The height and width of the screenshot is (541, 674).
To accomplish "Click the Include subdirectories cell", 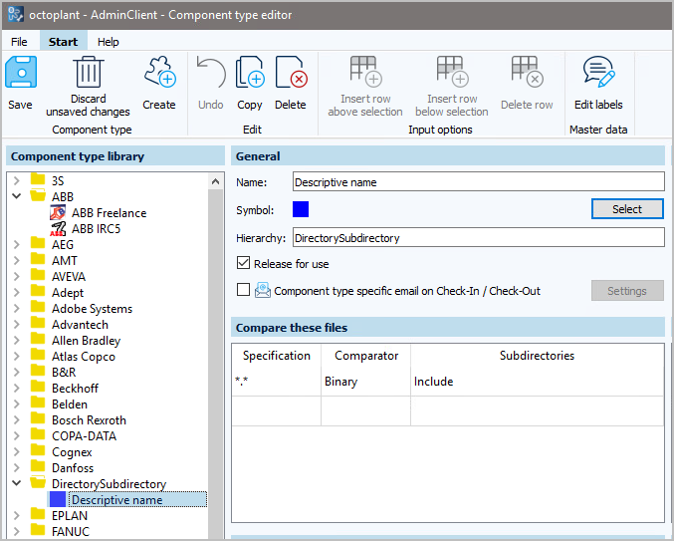I will (x=538, y=382).
